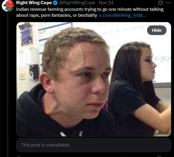
Task: Open the @RightWingCope handle link
Action: tap(77, 3)
